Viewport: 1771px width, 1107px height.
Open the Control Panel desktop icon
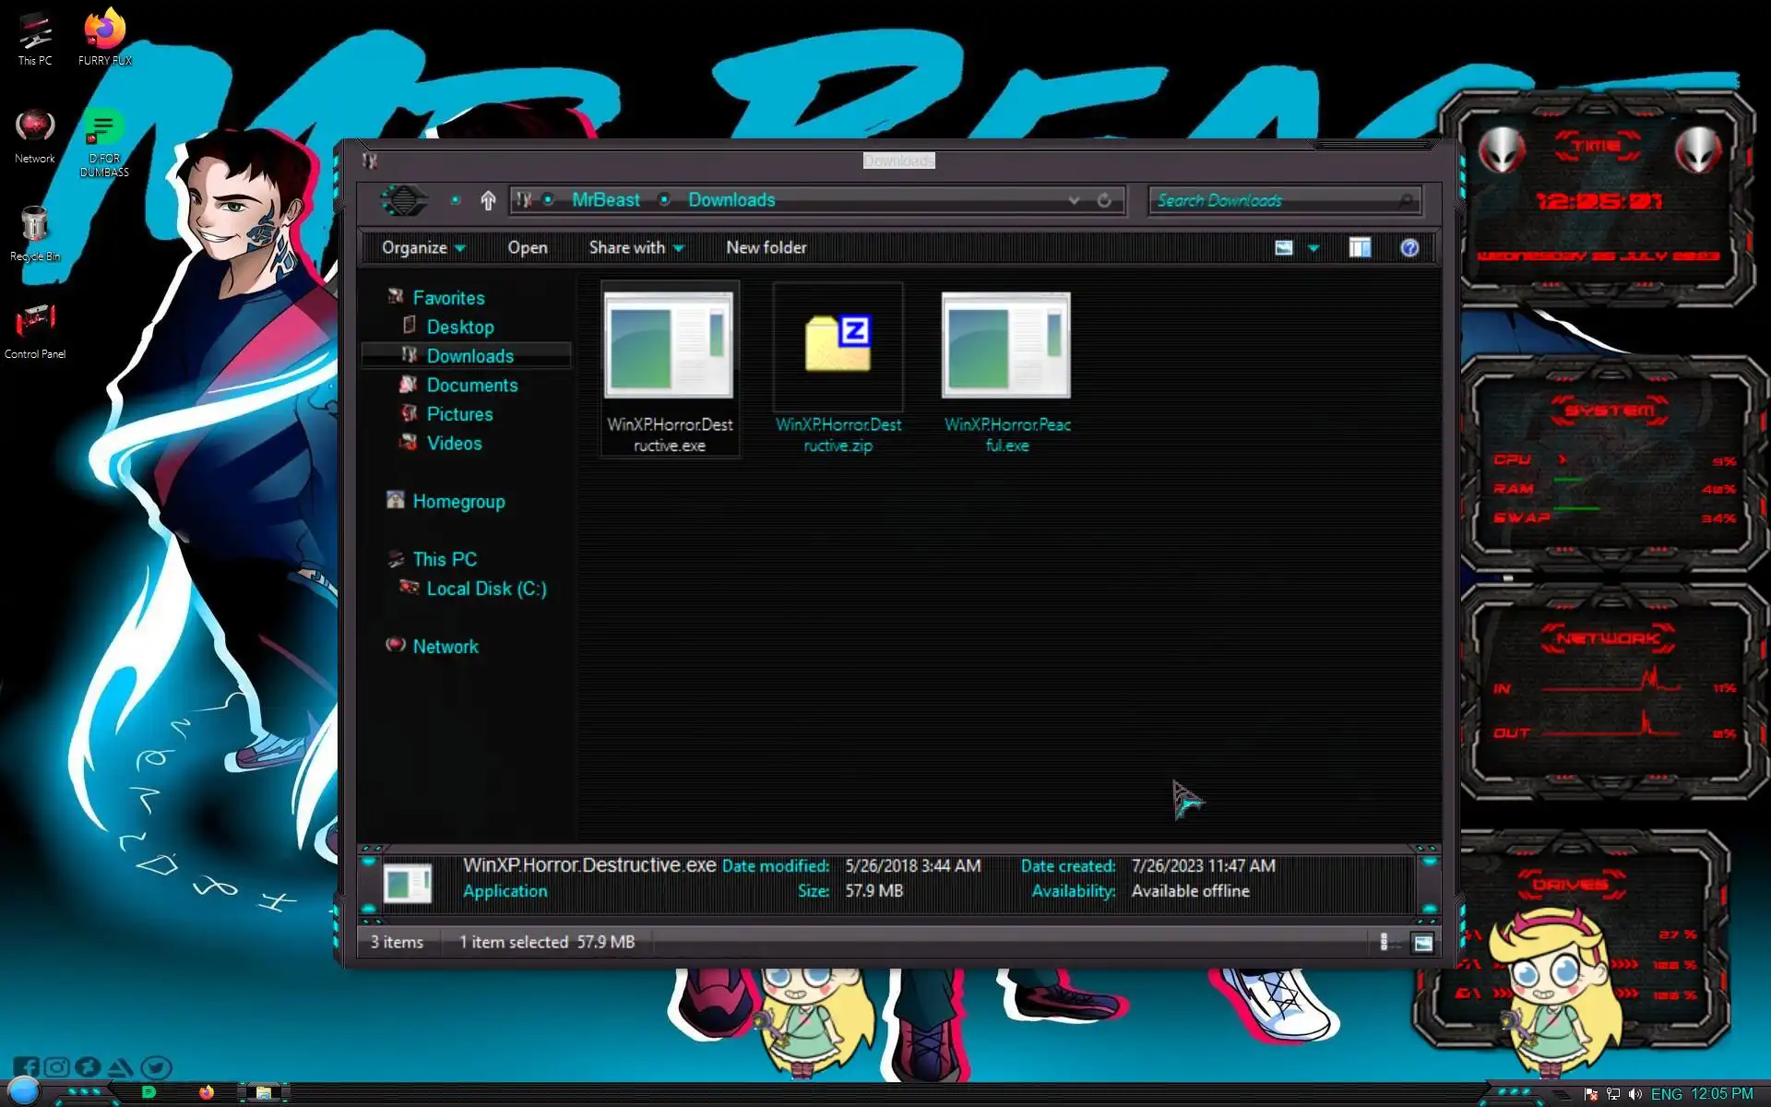tap(35, 330)
